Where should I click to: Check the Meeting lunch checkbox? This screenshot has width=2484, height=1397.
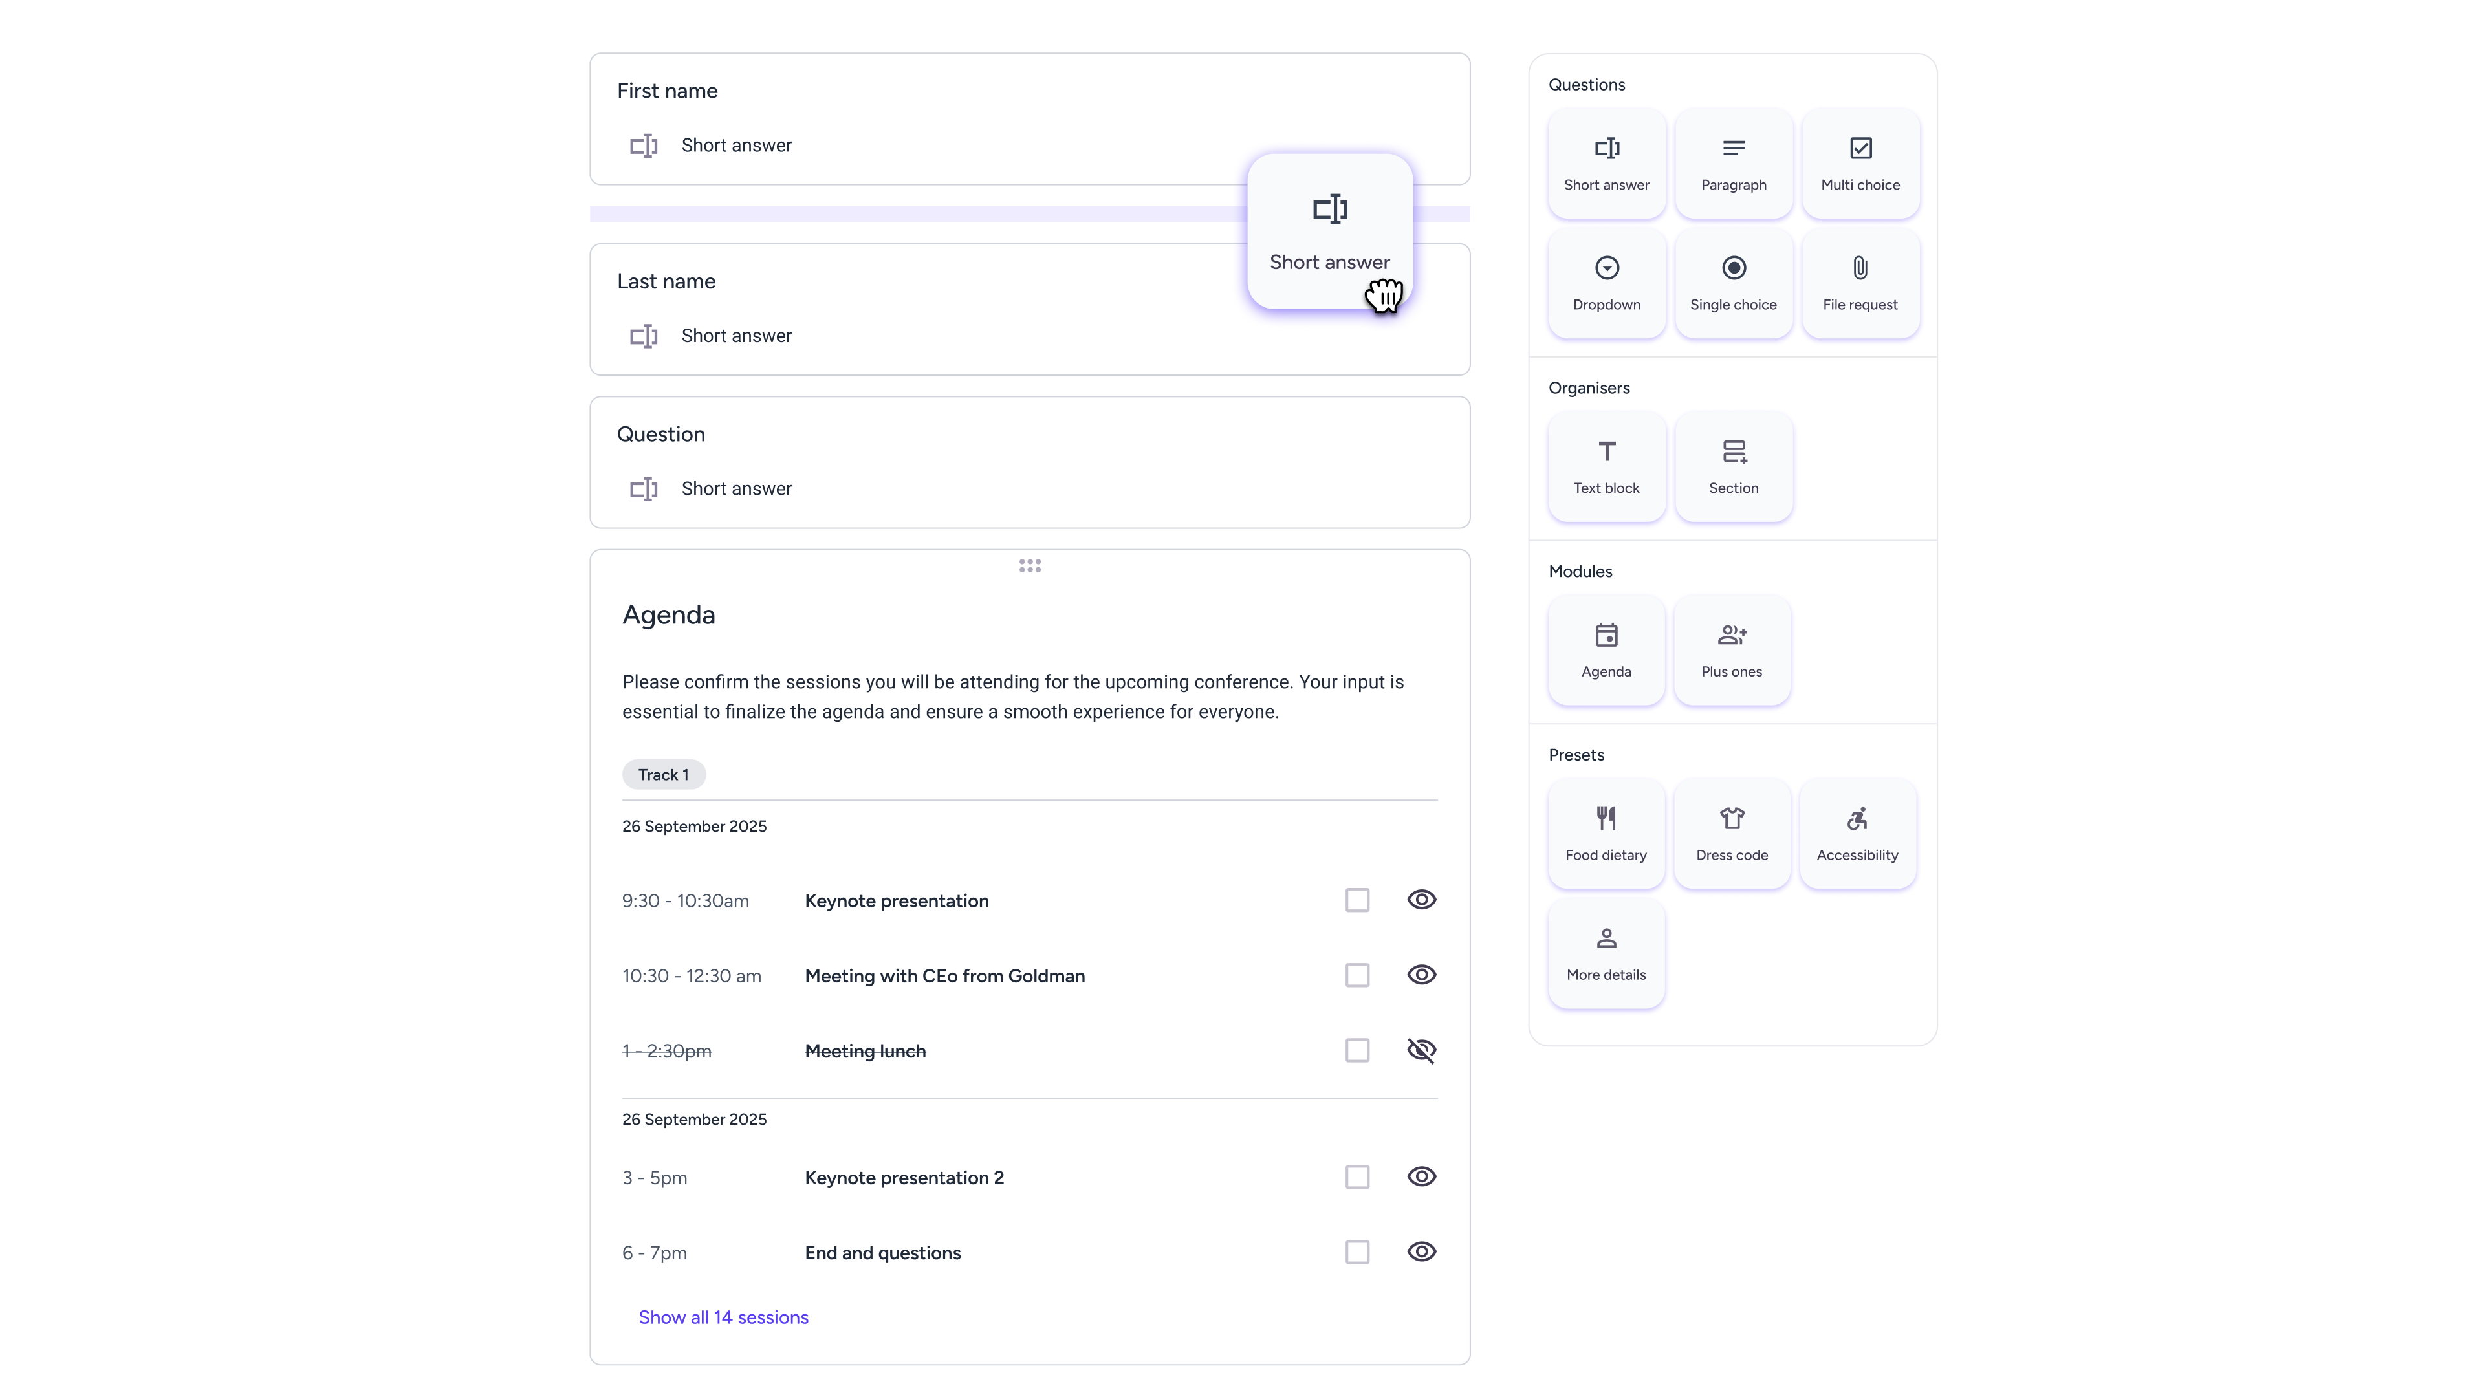(x=1356, y=1050)
